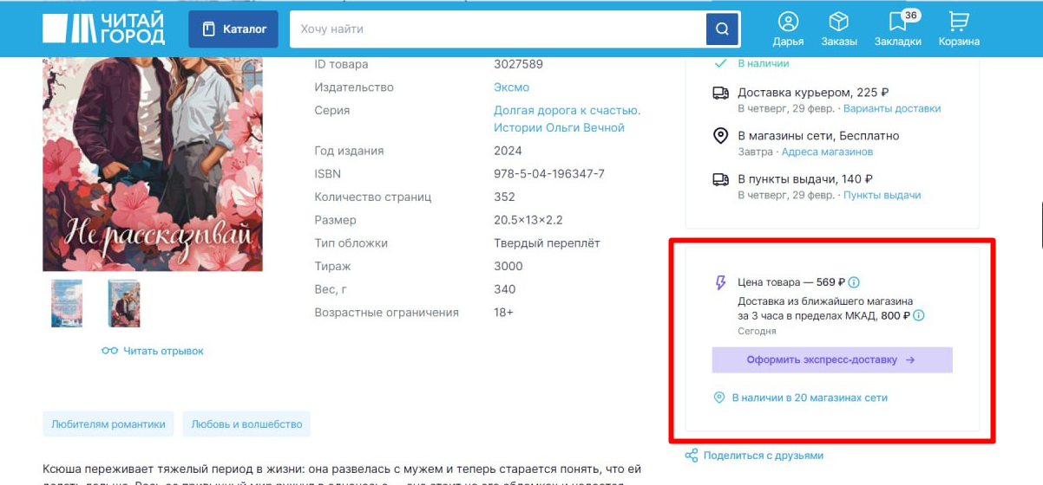Open the Дарья profile icon
Viewport: 1043px width, 485px height.
[788, 23]
